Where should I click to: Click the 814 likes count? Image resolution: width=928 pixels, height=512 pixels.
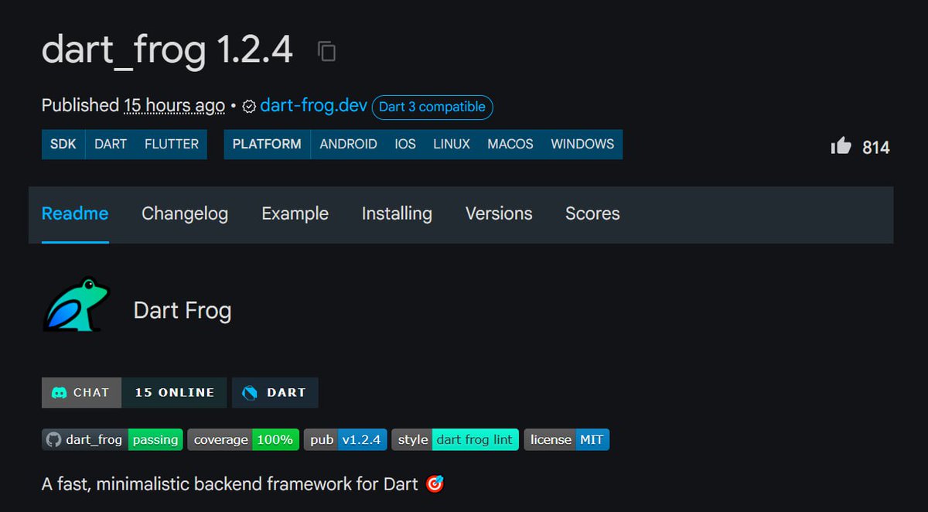pyautogui.click(x=876, y=147)
